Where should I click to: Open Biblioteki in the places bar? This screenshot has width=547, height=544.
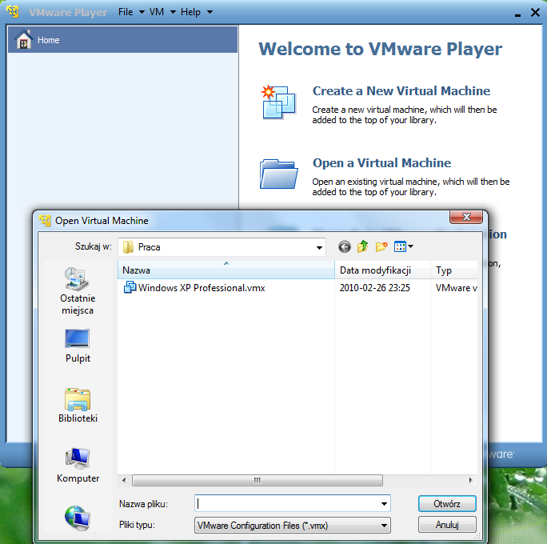point(78,406)
